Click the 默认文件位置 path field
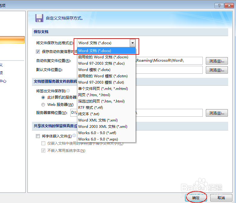Image resolution: width=236 pixels, height=203 pixels. point(169,70)
